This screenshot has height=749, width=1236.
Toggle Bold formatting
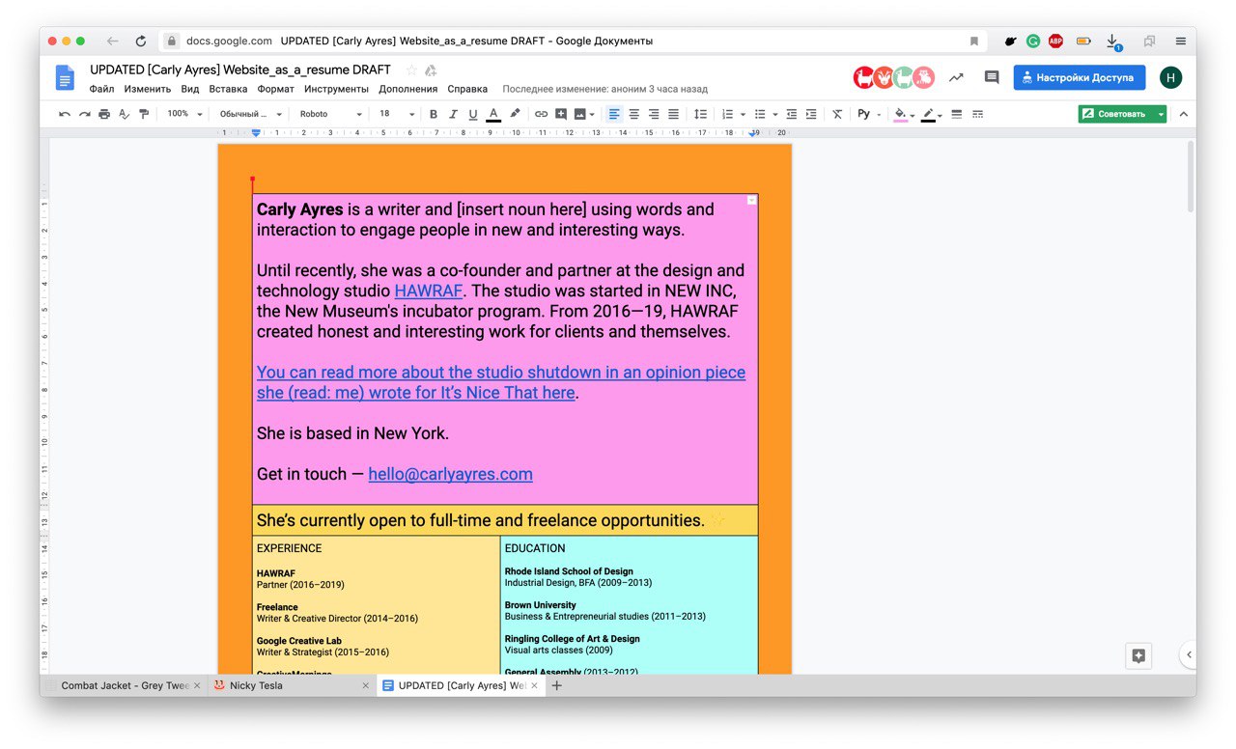(x=434, y=114)
